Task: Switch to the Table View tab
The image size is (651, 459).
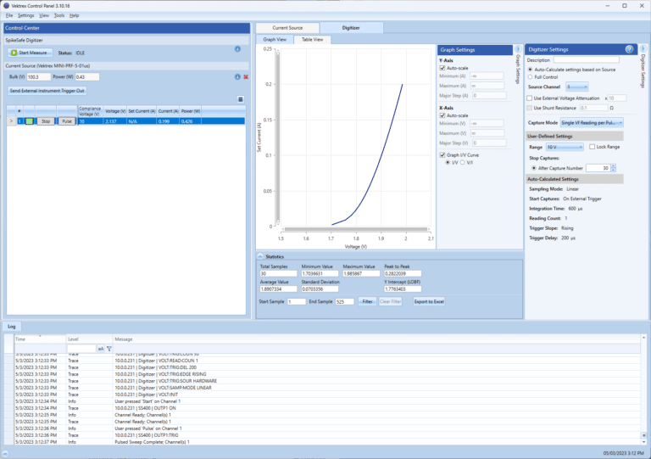Action: click(x=311, y=39)
